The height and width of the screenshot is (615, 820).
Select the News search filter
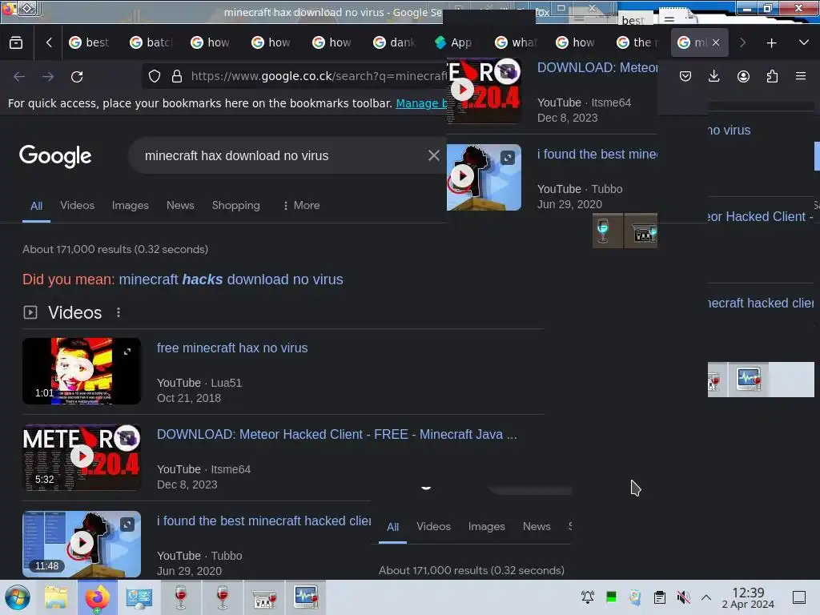pyautogui.click(x=180, y=206)
